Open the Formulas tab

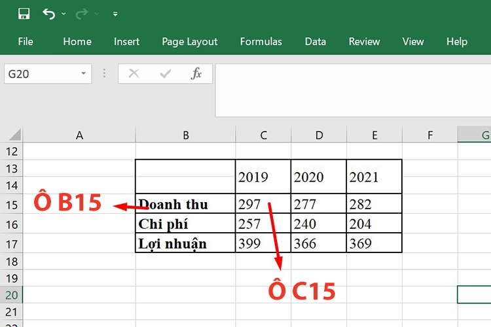261,42
